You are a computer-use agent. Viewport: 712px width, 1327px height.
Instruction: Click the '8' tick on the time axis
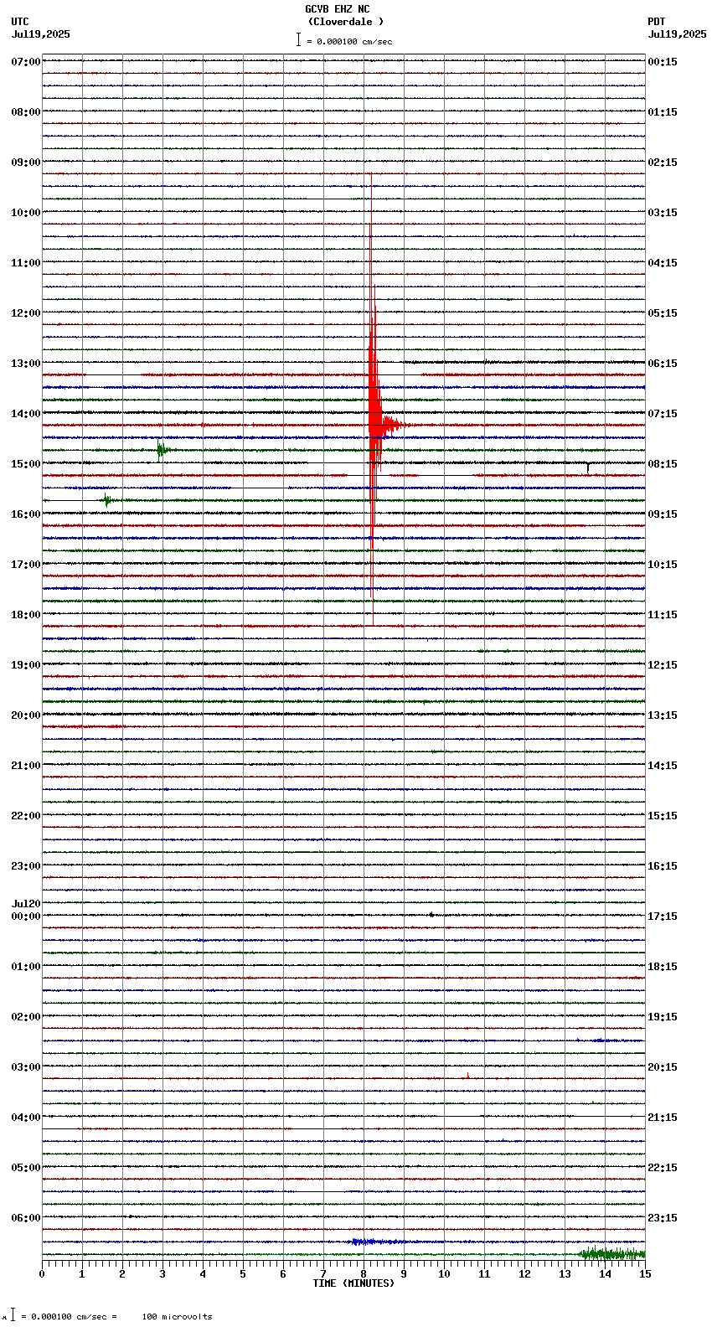(364, 1274)
